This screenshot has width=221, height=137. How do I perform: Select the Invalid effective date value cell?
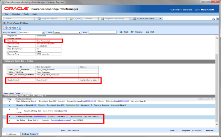[x=88, y=80]
